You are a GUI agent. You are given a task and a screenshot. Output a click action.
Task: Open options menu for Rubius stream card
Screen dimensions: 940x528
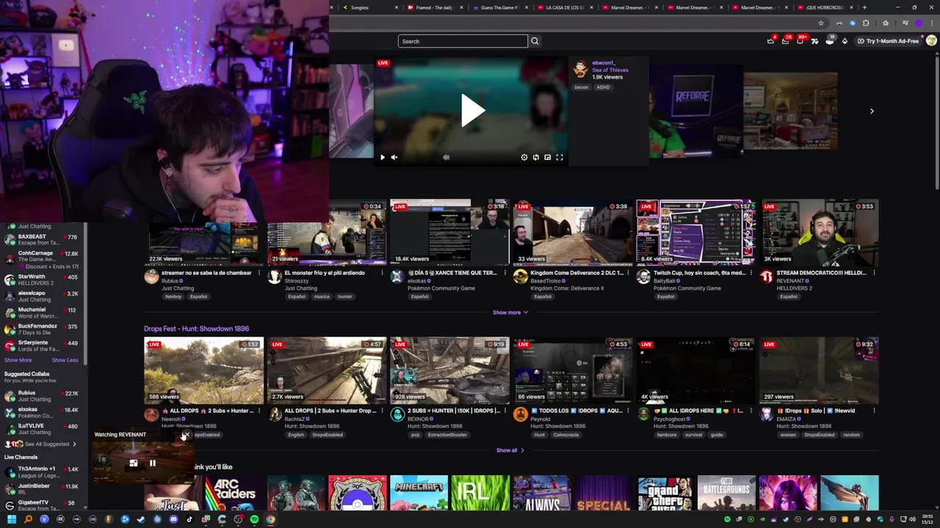point(258,273)
